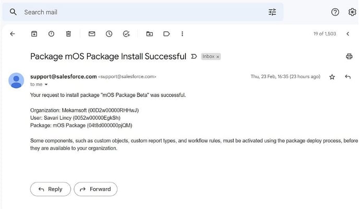The height and width of the screenshot is (209, 359).
Task: Go back to inbox with back arrow
Action: pyautogui.click(x=13, y=34)
